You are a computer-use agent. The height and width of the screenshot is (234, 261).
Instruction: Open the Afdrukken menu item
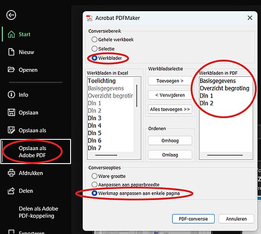(x=31, y=173)
